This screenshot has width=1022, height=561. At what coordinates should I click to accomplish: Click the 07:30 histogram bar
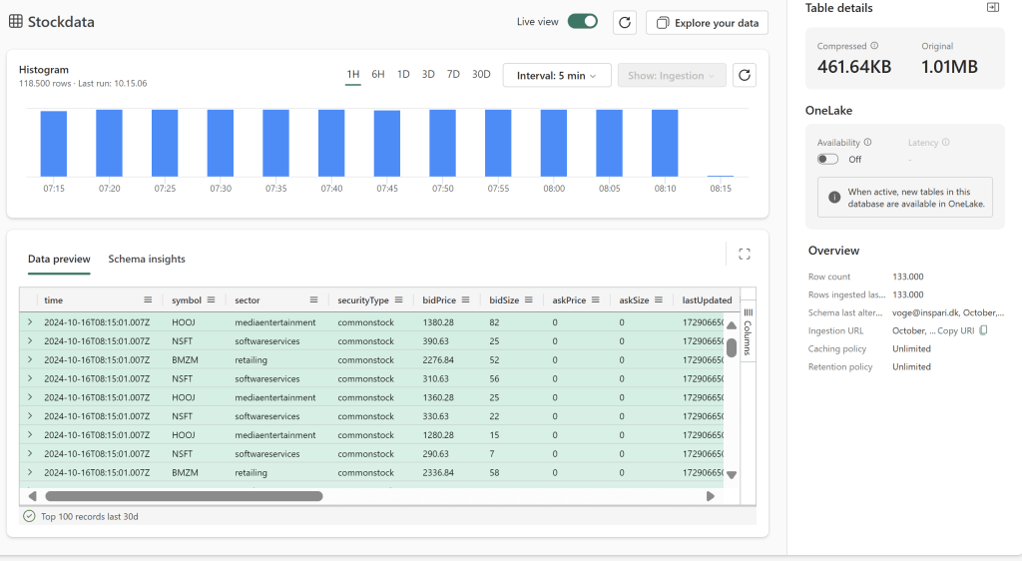coord(221,143)
